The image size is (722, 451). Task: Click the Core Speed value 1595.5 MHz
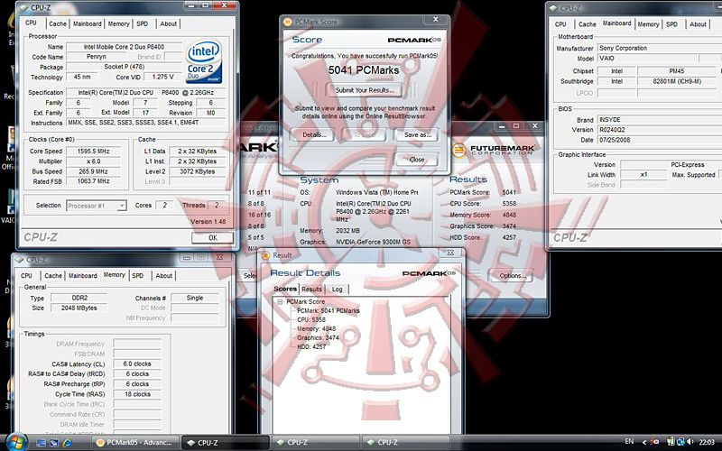click(94, 151)
